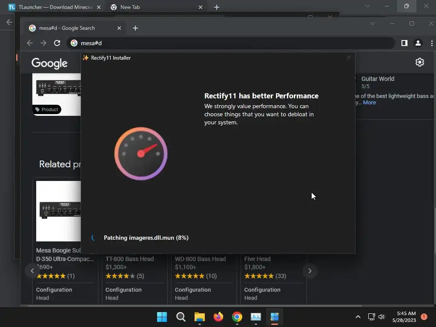The image size is (436, 327).
Task: Click the Guitar World review source
Action: pos(378,79)
